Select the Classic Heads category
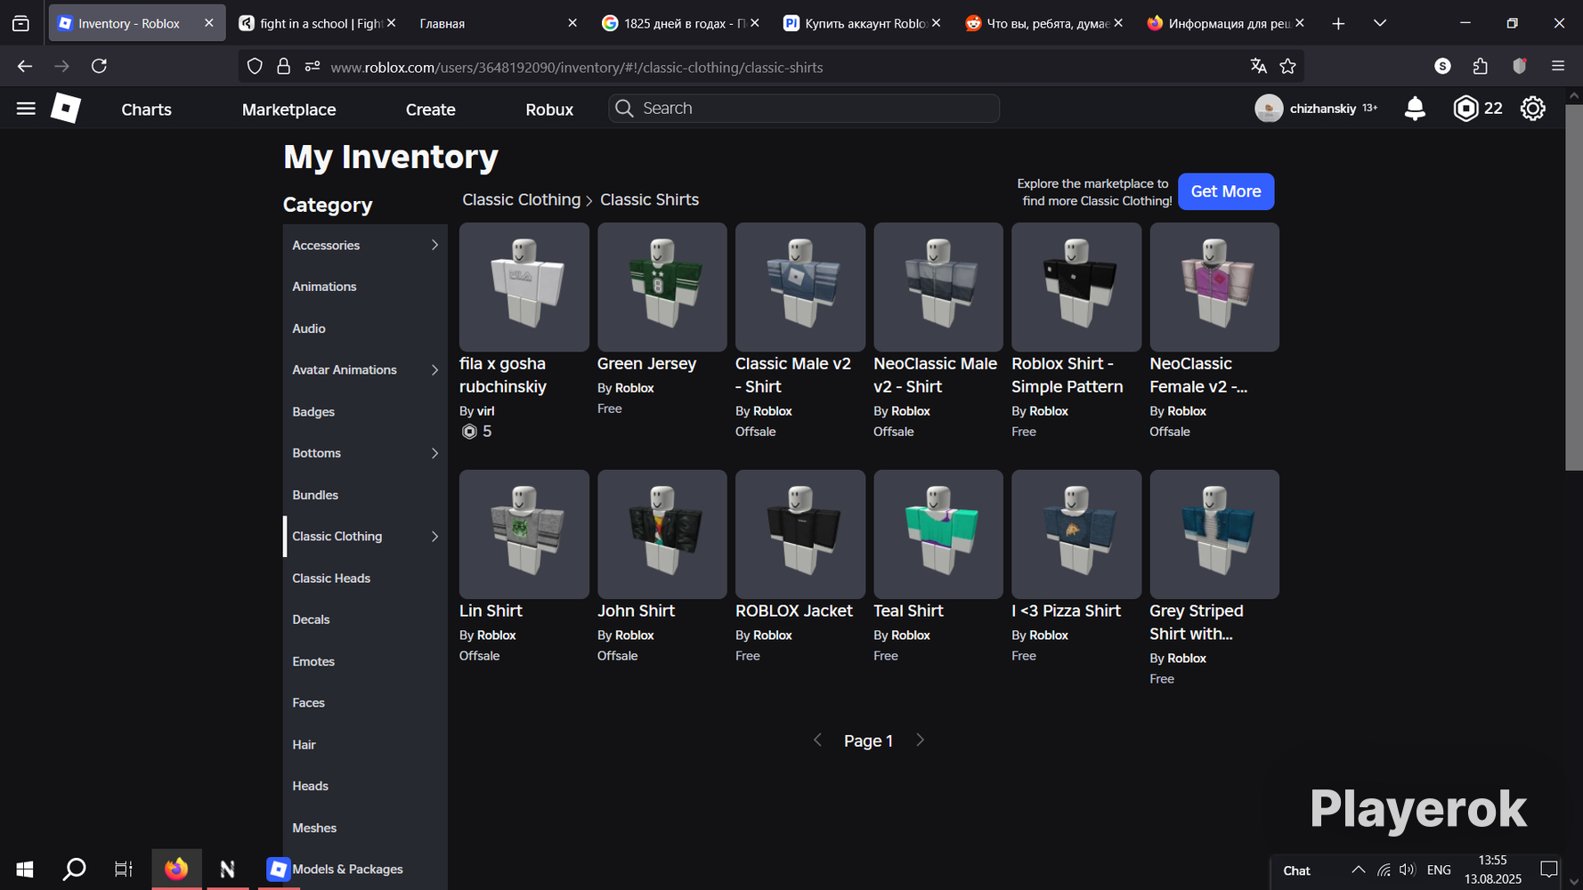Image resolution: width=1583 pixels, height=890 pixels. click(x=365, y=578)
